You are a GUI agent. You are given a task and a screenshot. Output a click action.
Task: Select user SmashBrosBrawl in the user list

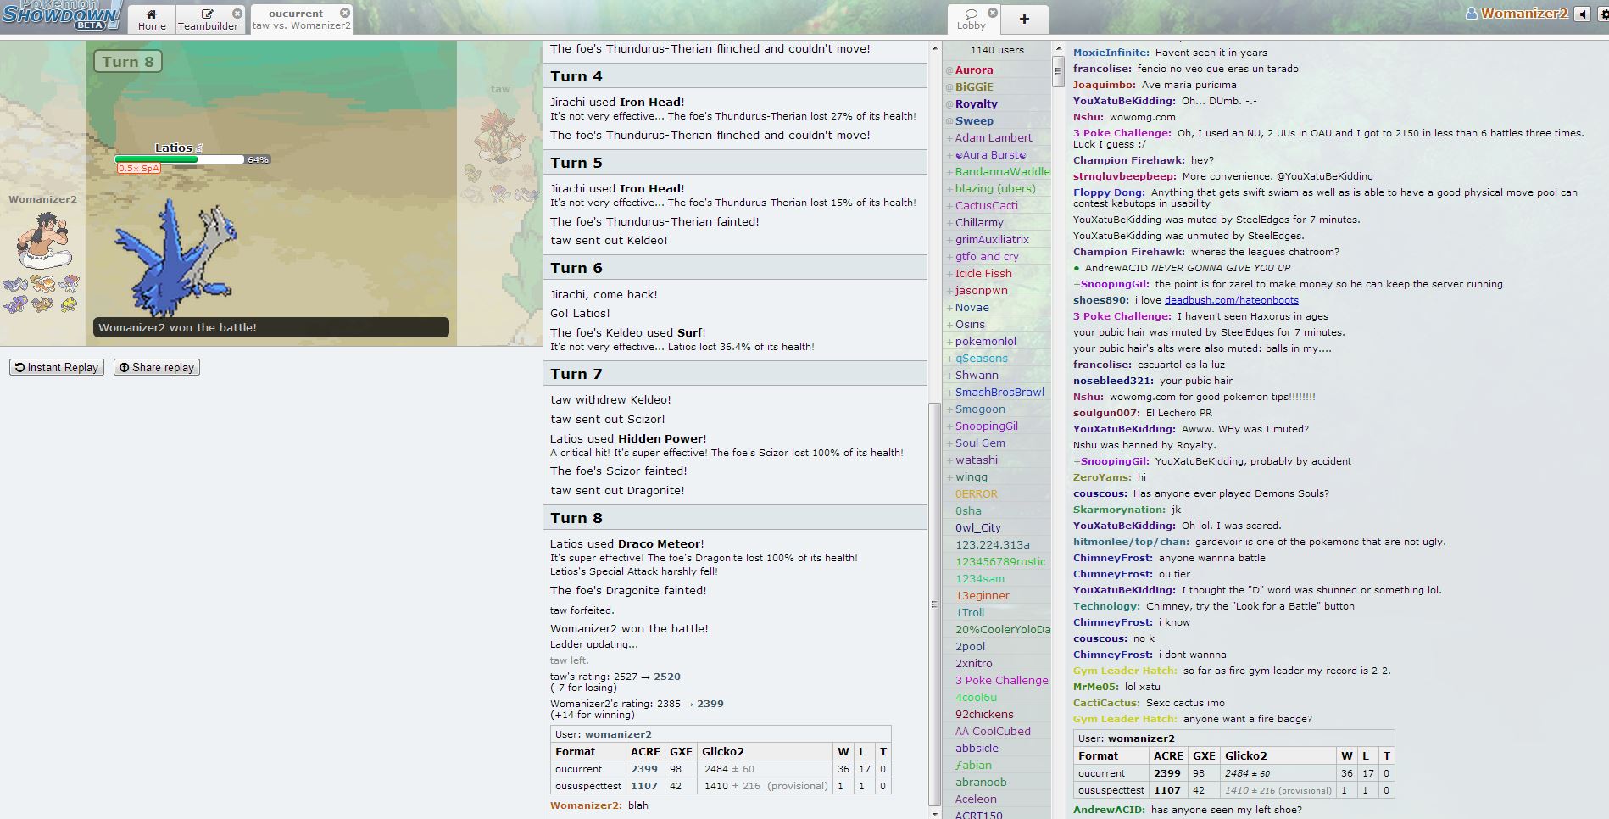pyautogui.click(x=999, y=393)
